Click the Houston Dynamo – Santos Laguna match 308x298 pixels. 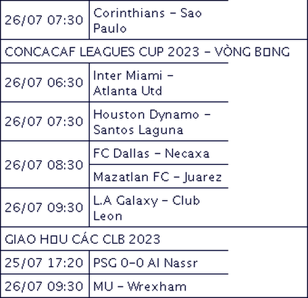159,121
